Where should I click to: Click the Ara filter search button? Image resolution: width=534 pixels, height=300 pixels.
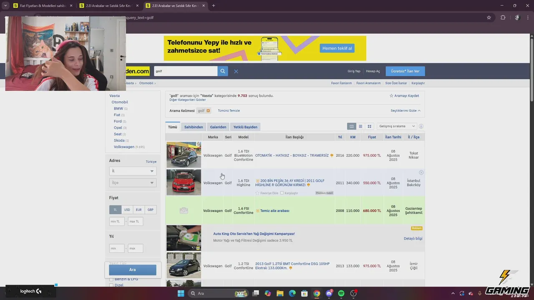pyautogui.click(x=133, y=270)
